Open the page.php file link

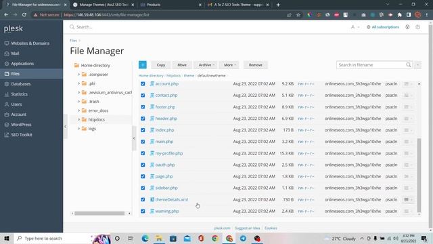pos(164,176)
